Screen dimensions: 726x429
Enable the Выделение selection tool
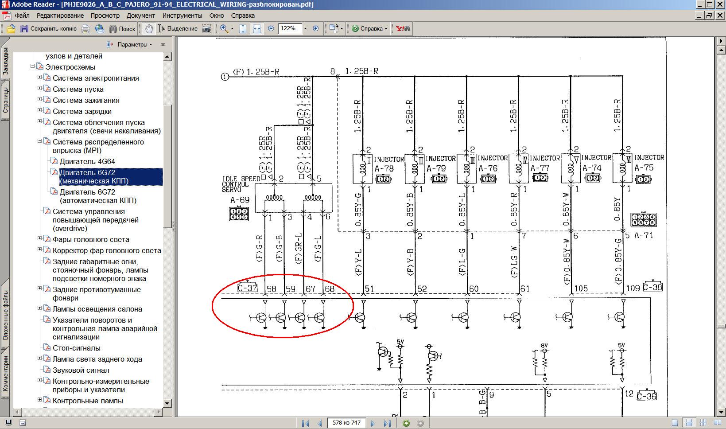tap(178, 29)
